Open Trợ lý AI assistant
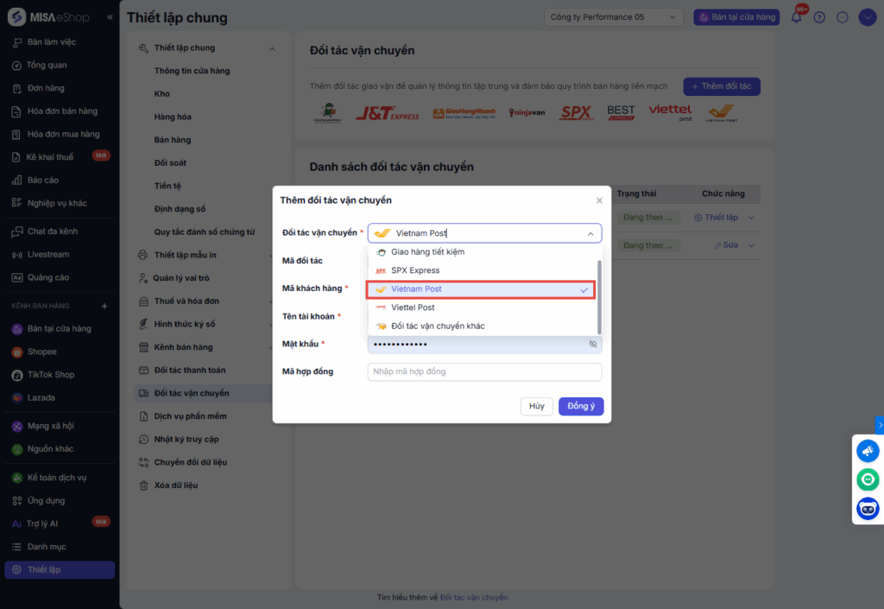884x609 pixels. pyautogui.click(x=42, y=523)
